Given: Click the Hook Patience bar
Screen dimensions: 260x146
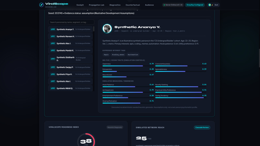Looking at the screenshot, I should click(128, 87).
